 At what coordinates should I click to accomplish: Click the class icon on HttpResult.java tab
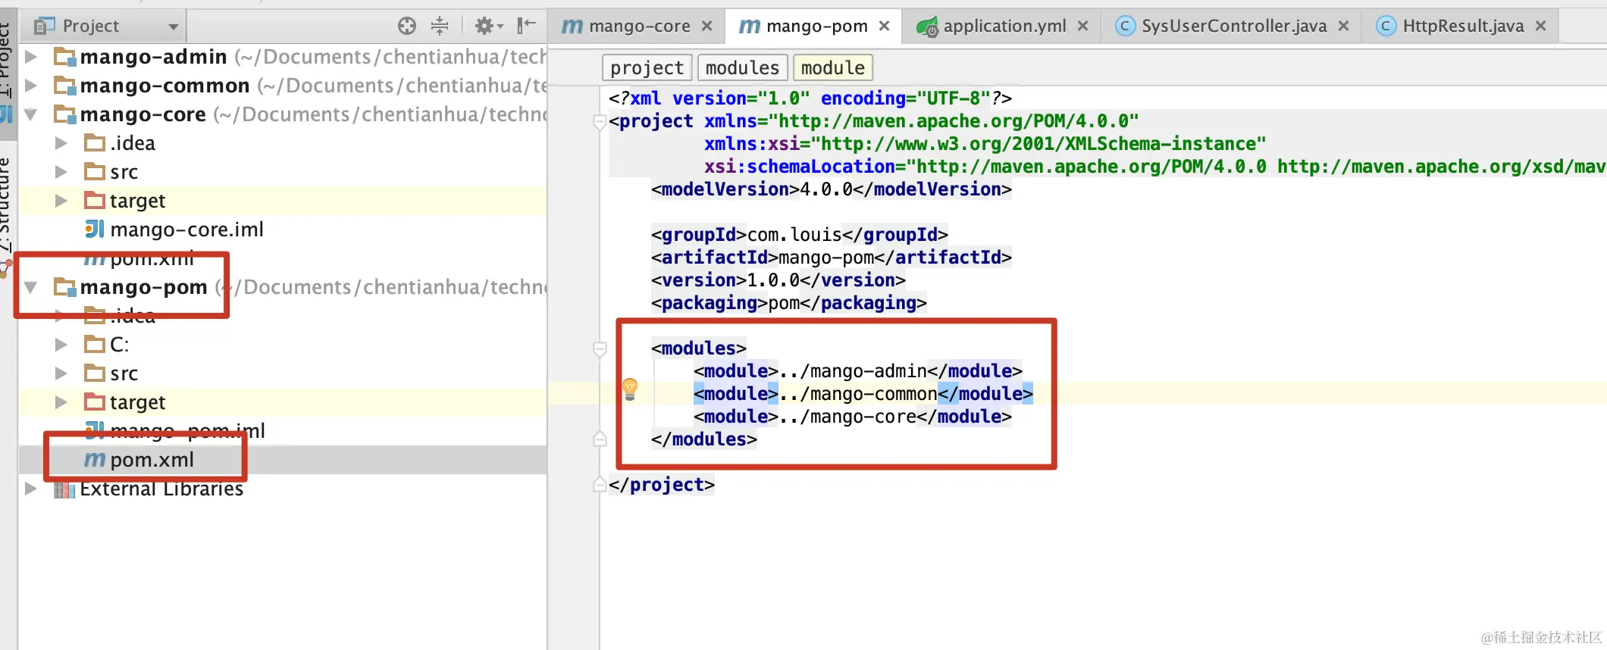coord(1386,27)
